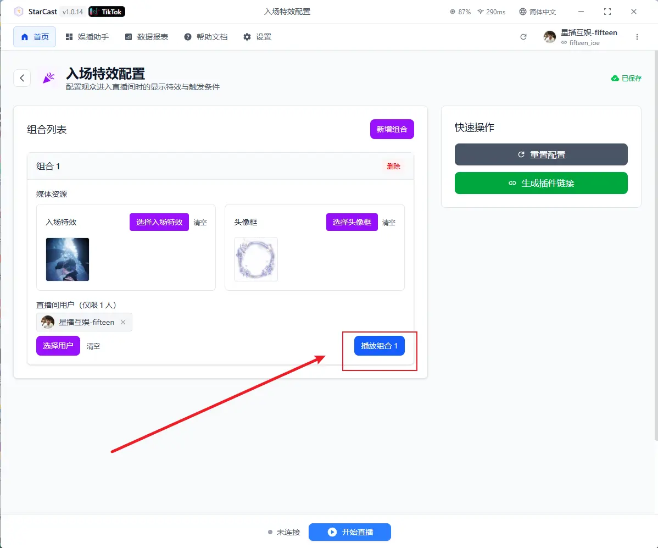This screenshot has height=548, width=658.
Task: Open the 星播互娱-fifteen account profile menu
Action: pos(581,37)
